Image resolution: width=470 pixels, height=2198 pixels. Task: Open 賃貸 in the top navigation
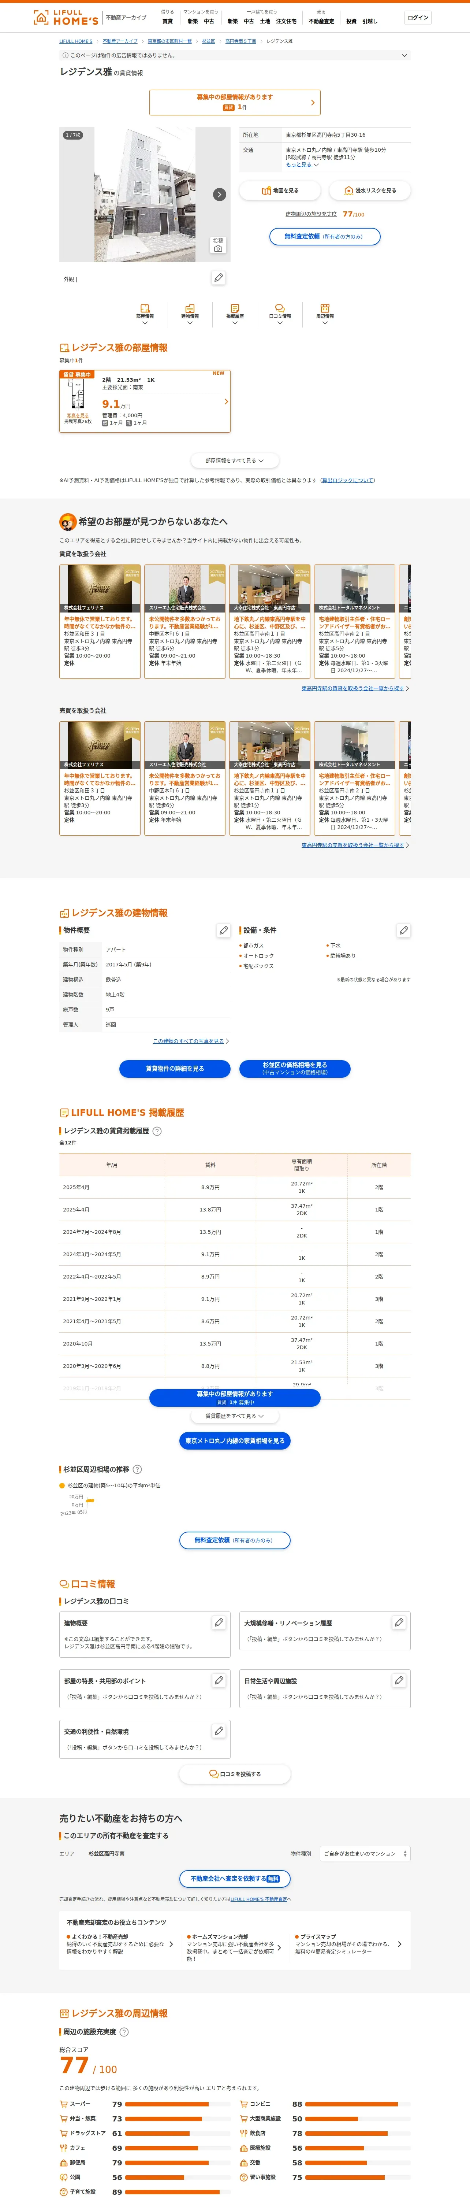point(167,21)
